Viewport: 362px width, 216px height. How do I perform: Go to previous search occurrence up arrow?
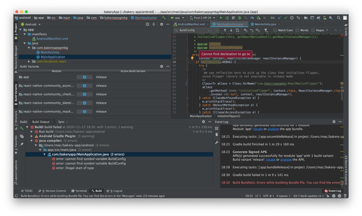point(225,30)
